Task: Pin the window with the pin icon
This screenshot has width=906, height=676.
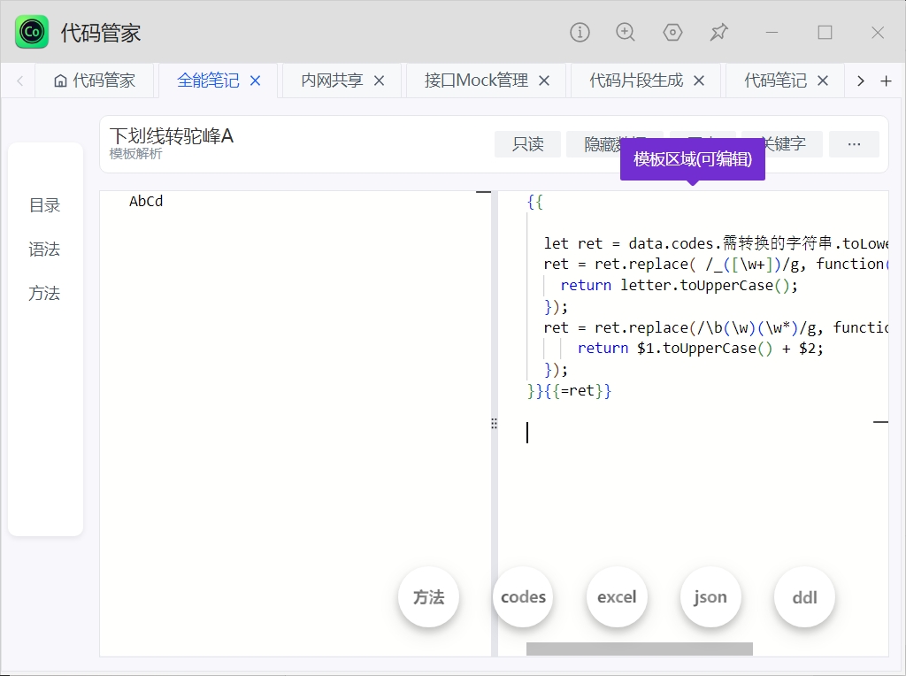Action: 718,32
